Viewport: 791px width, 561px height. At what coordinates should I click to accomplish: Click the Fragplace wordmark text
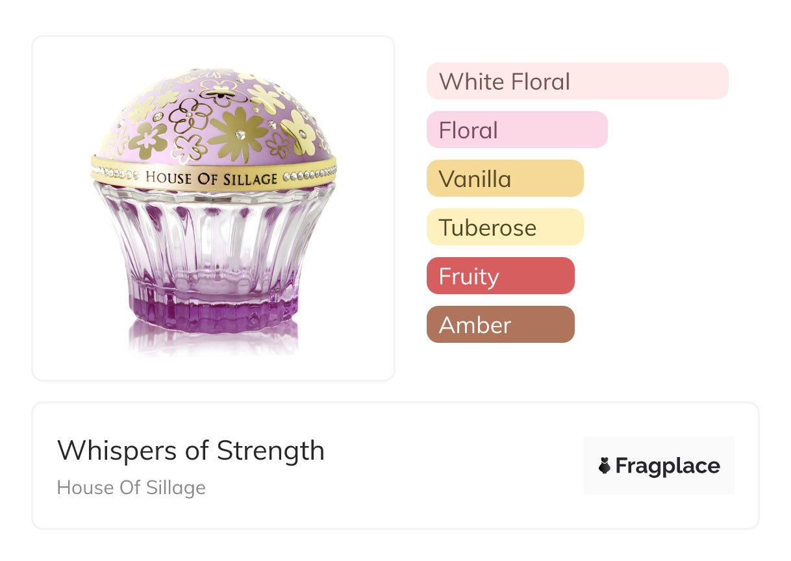[x=668, y=466]
